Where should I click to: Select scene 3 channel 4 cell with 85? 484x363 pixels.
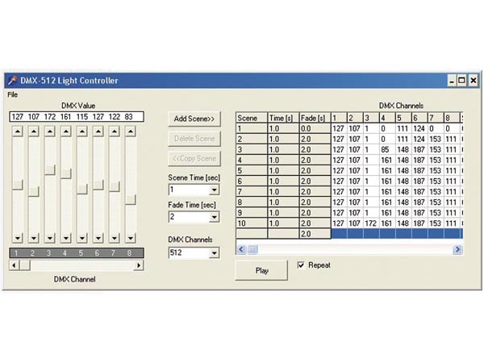point(387,150)
